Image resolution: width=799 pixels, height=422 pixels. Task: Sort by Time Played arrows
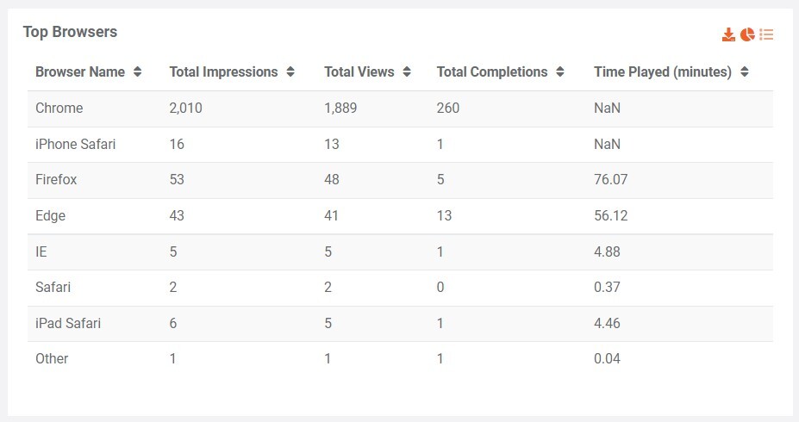click(745, 72)
